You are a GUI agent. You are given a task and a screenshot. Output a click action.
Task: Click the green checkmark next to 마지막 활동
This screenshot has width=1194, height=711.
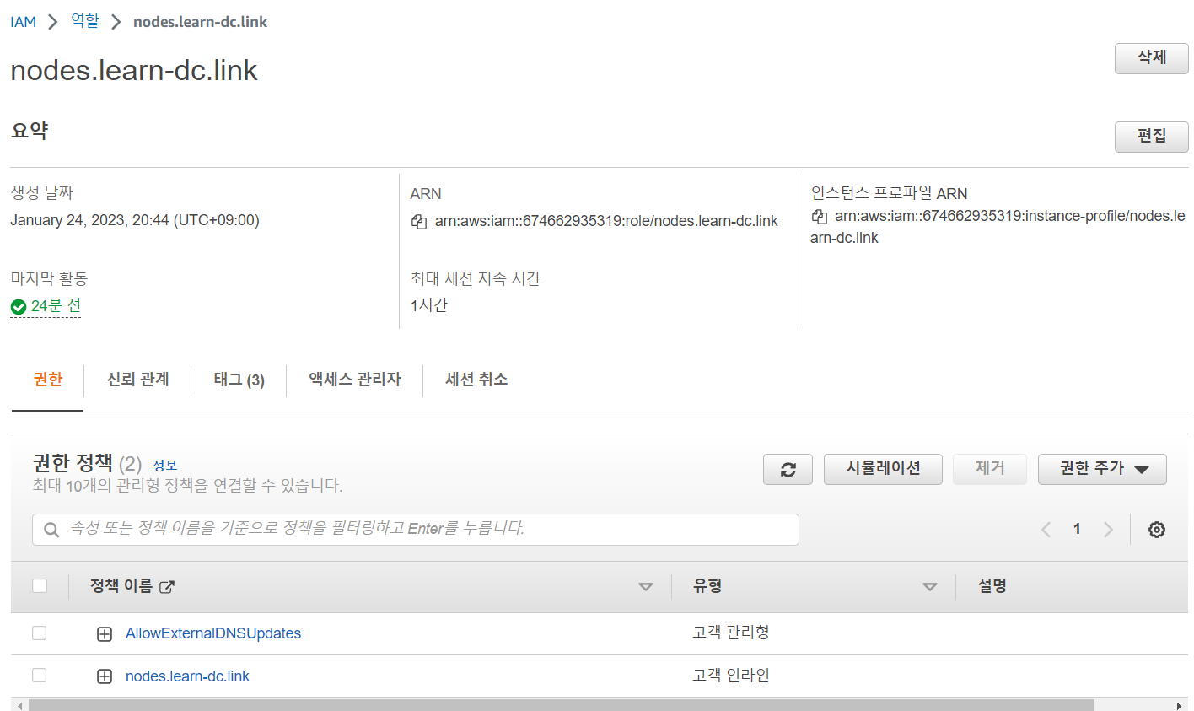[18, 305]
